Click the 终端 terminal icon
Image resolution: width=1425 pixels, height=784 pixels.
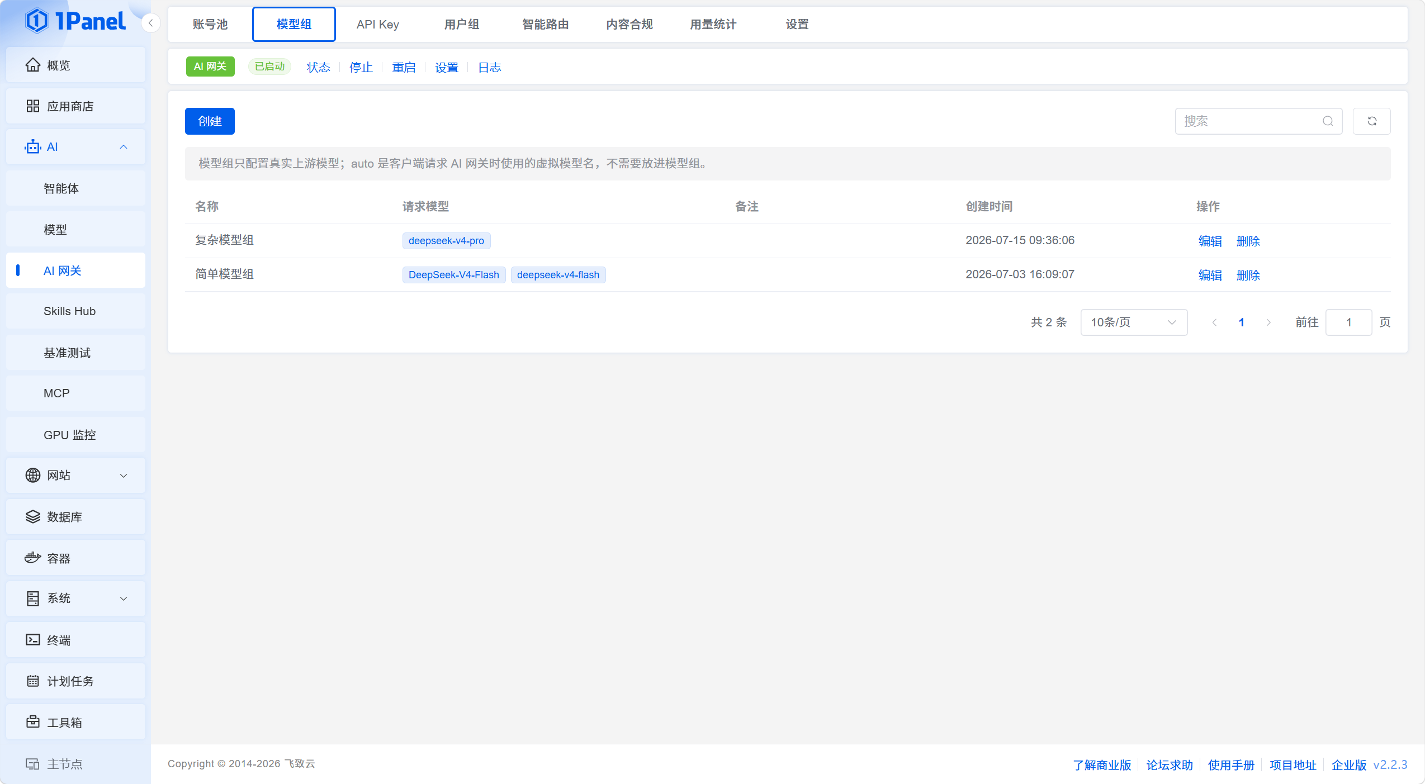pyautogui.click(x=33, y=640)
